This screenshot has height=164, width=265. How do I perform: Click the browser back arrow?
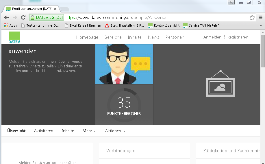coord(6,18)
